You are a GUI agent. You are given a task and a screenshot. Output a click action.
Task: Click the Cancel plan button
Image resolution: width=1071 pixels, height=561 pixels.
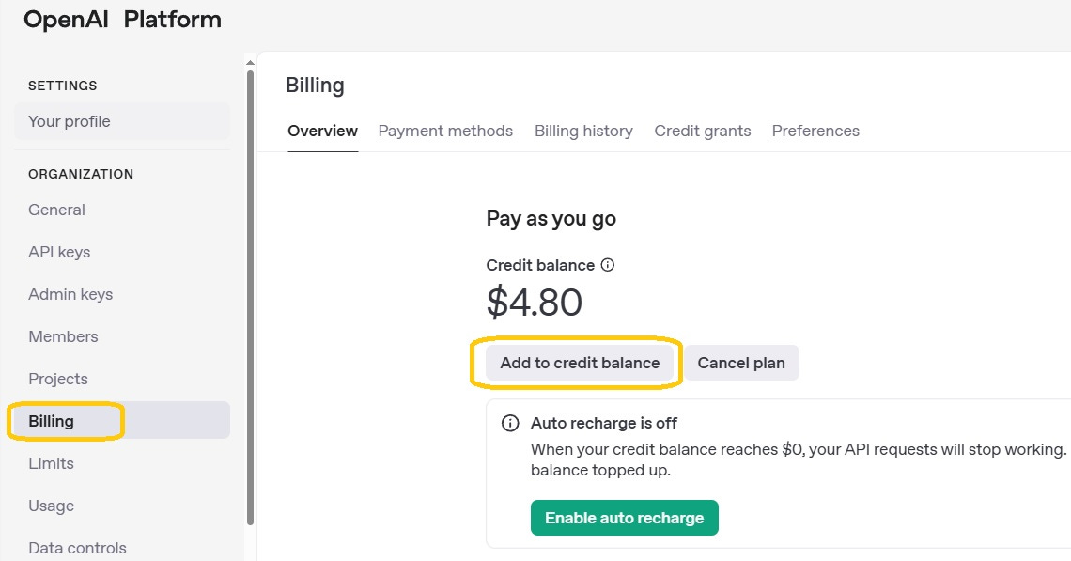tap(741, 363)
